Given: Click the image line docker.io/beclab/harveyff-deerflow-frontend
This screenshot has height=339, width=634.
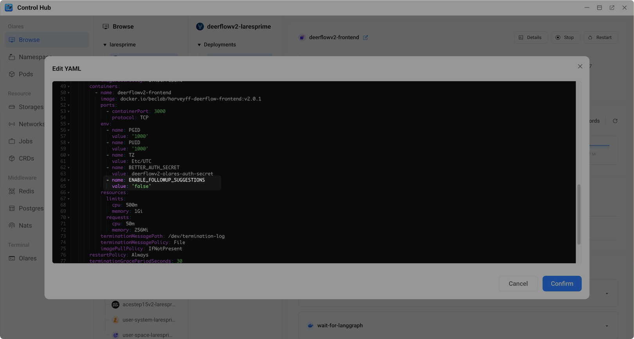Looking at the screenshot, I should coord(190,99).
